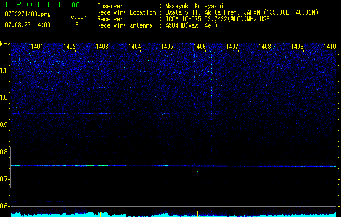Select the 0.7 frequency axis label
The height and width of the screenshot is (217, 341).
tap(5, 179)
